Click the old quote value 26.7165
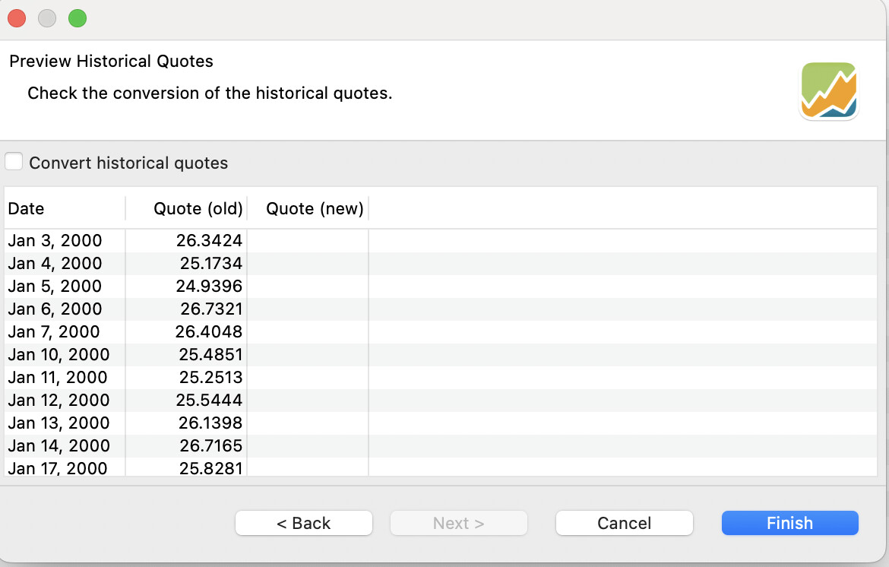Image resolution: width=889 pixels, height=567 pixels. click(x=210, y=446)
